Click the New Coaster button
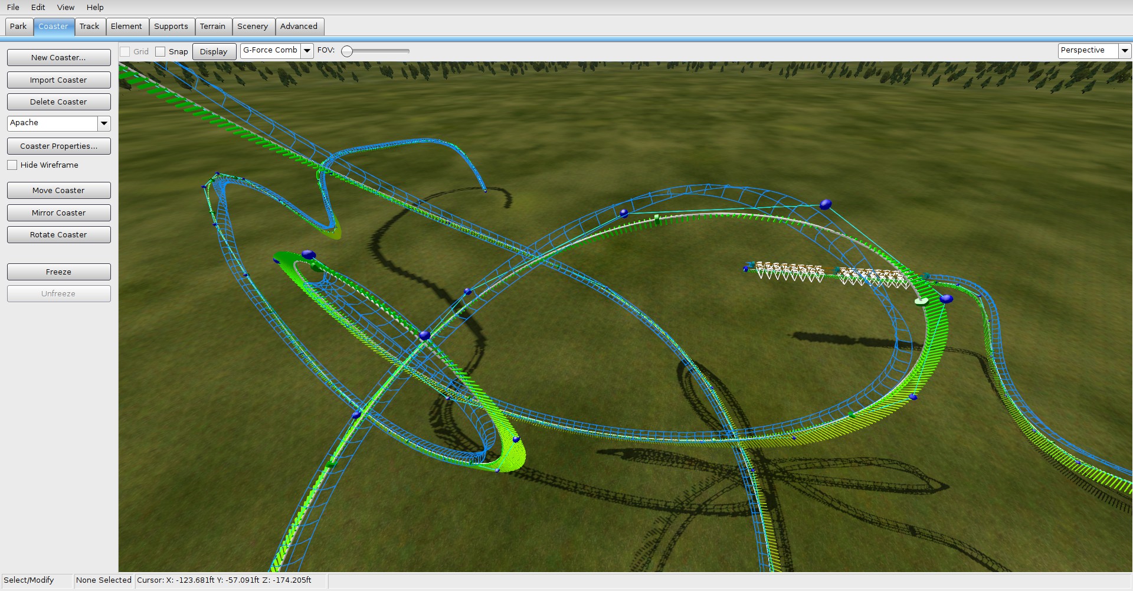 (x=58, y=58)
